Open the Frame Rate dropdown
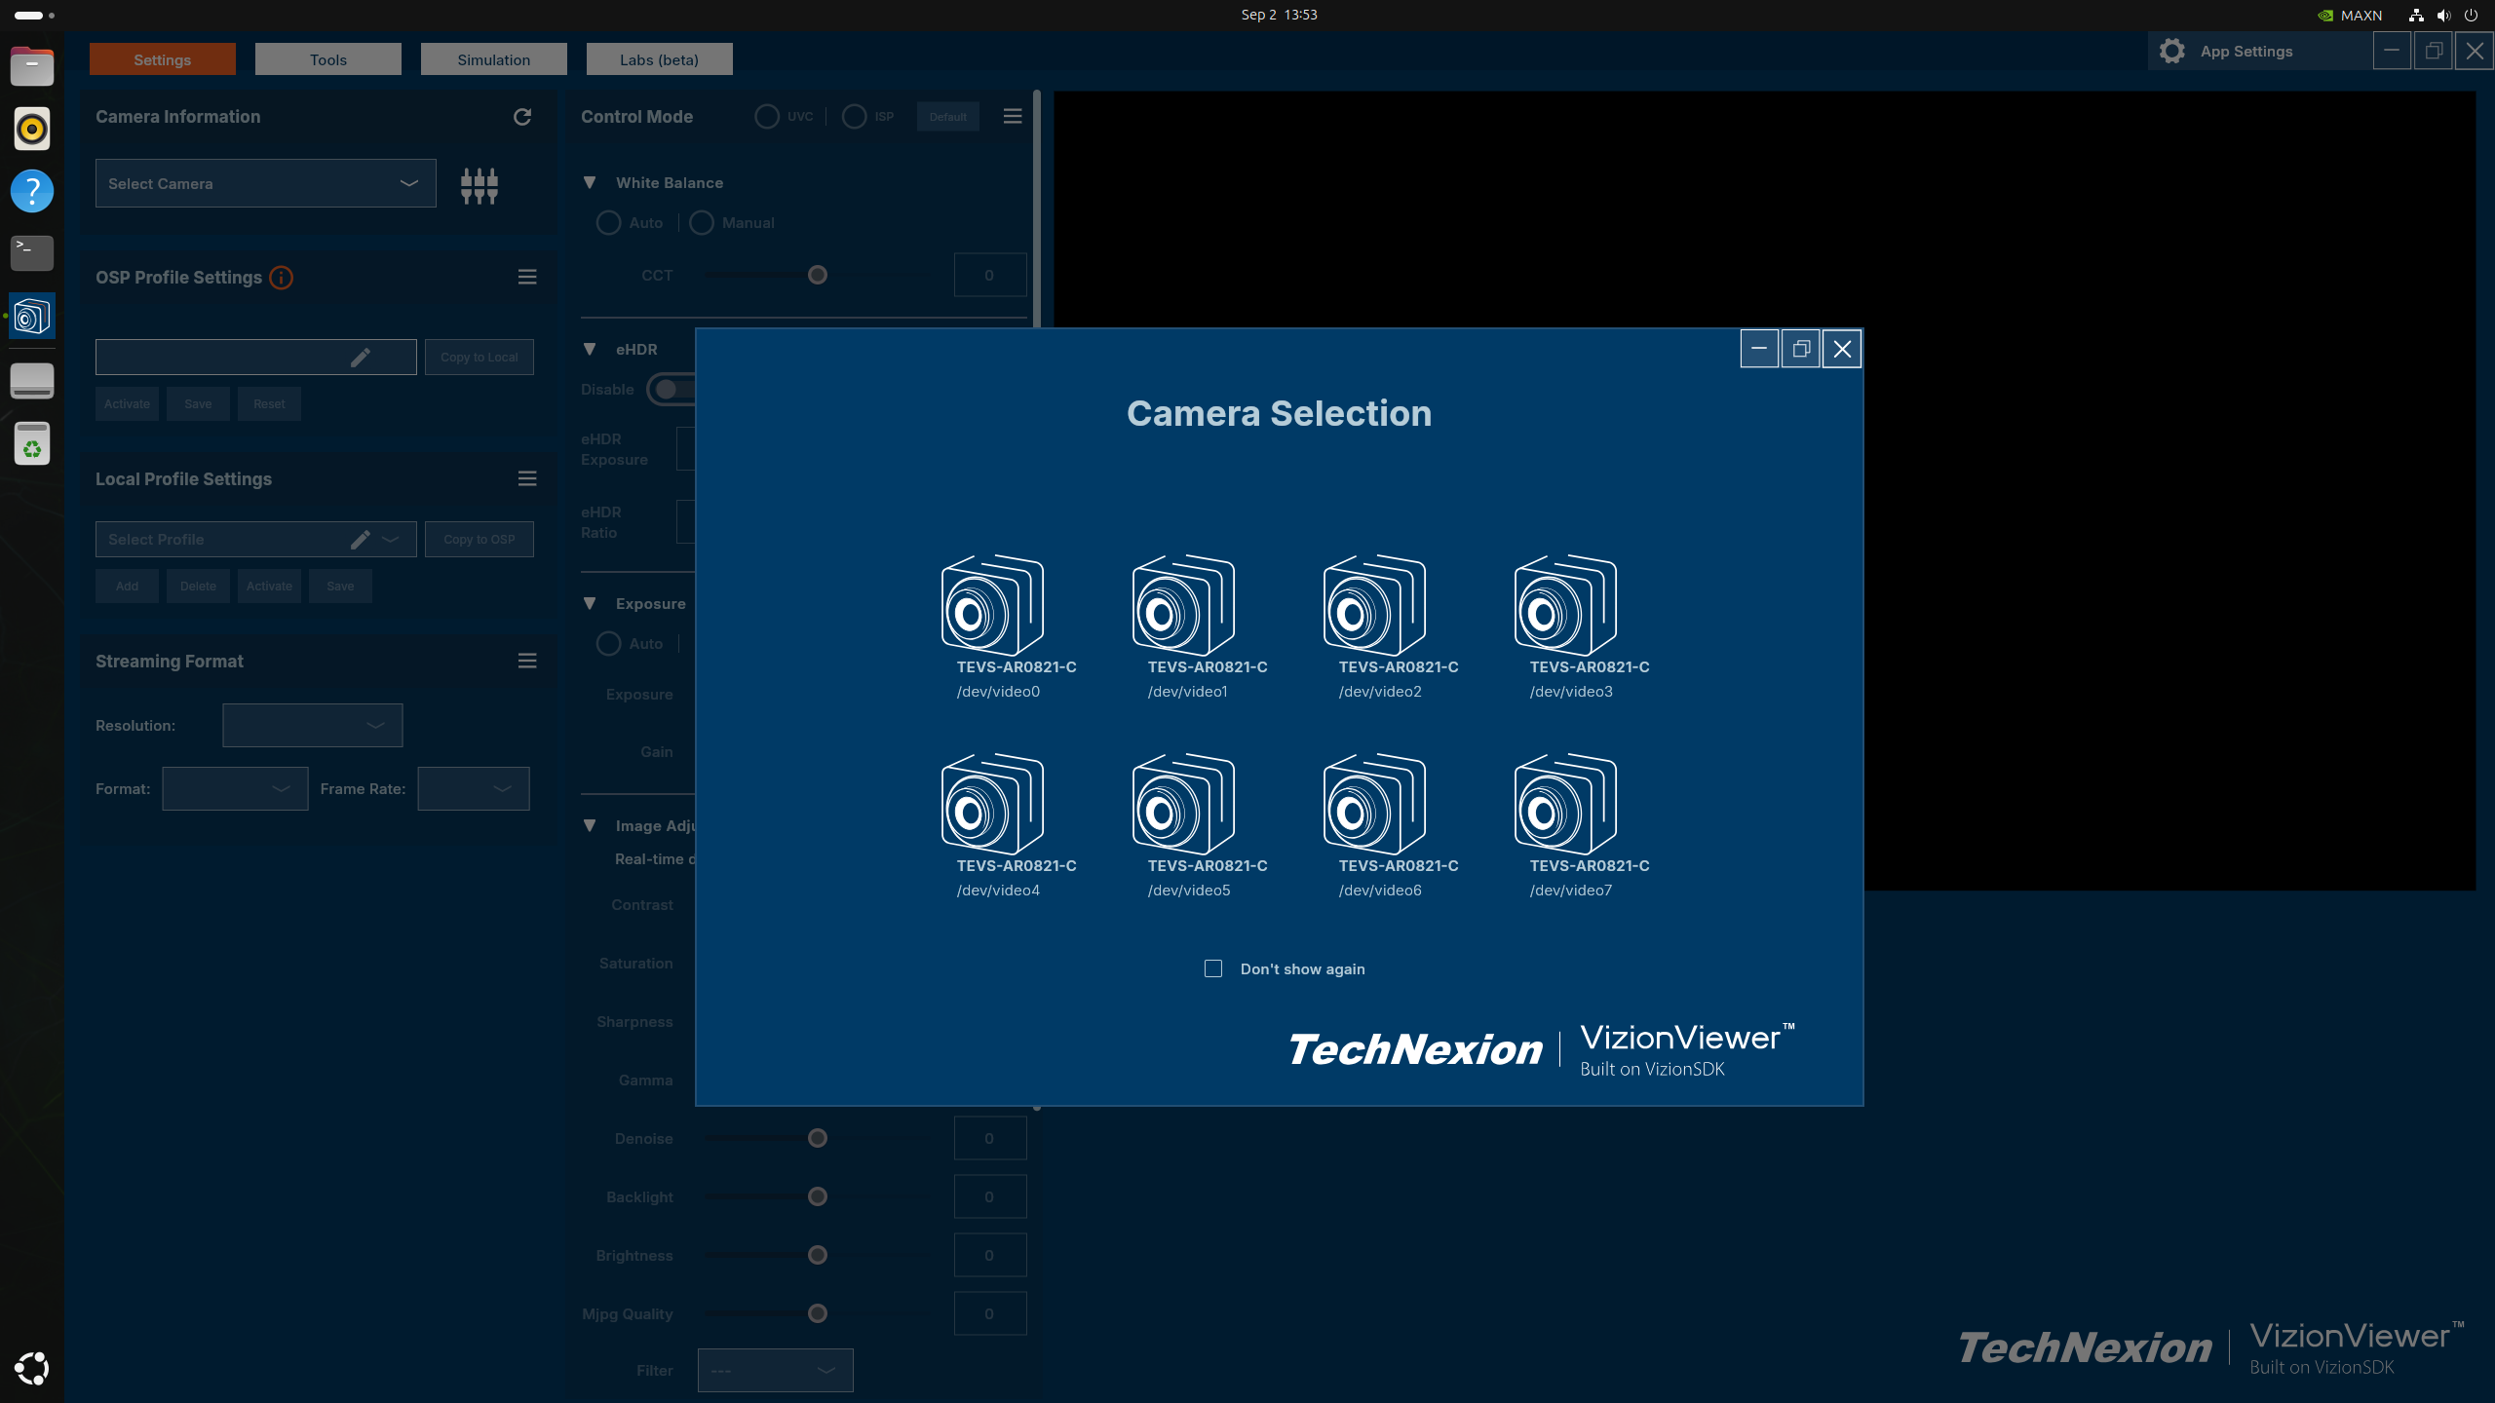The image size is (2495, 1403). click(x=474, y=789)
